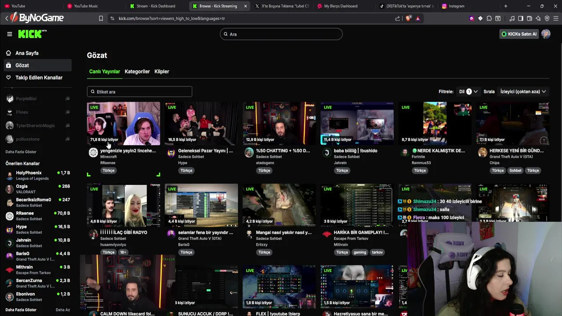The image size is (562, 316).
Task: Click the 18+ tag on husamviyuviyu's card
Action: (x=123, y=252)
